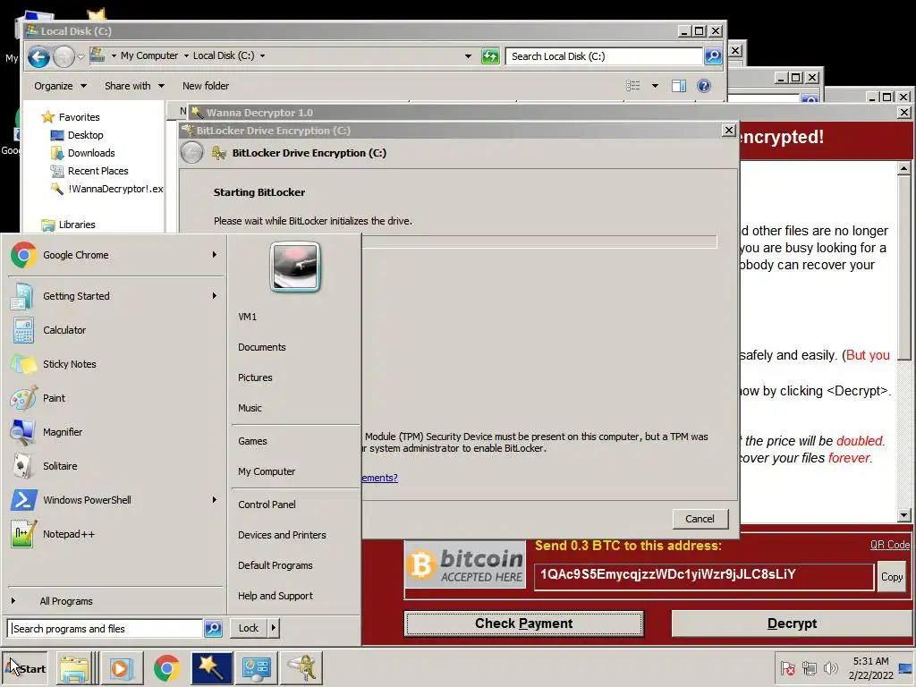Open My Computer from Start menu

point(267,471)
